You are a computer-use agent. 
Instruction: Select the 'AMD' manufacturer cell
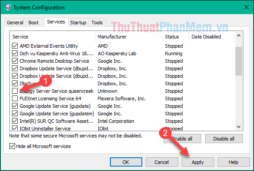[102, 46]
